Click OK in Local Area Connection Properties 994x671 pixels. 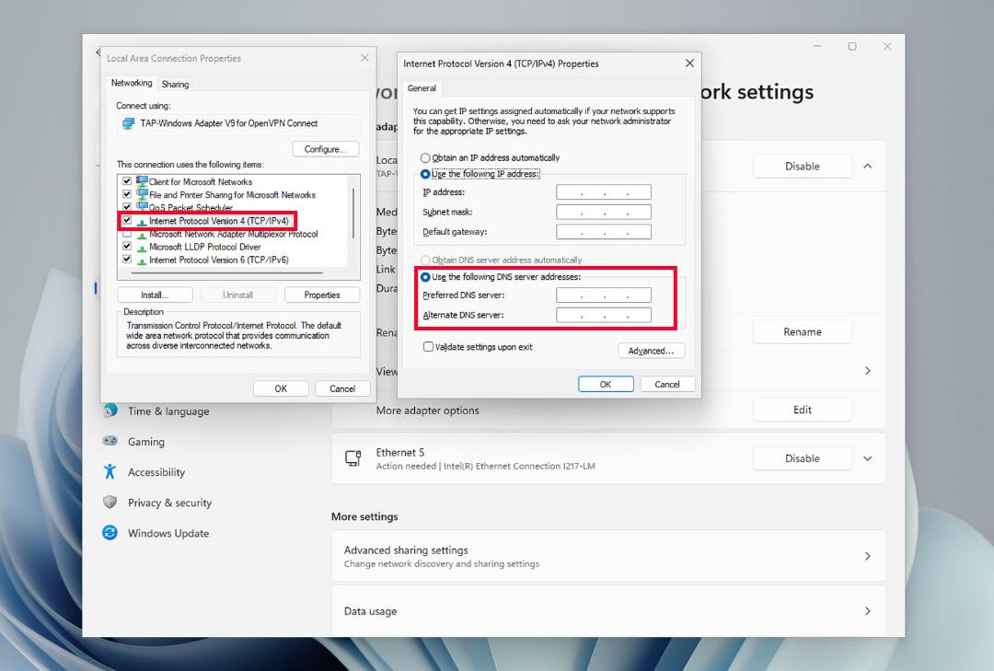point(281,388)
